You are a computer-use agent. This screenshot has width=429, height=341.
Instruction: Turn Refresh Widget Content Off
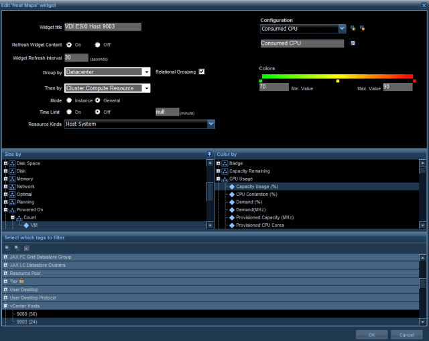[98, 45]
